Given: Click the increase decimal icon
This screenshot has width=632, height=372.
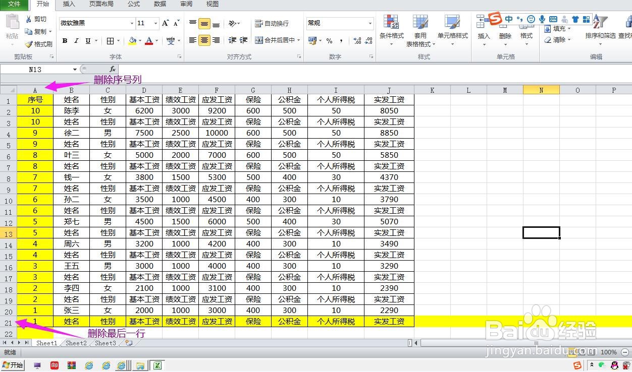Looking at the screenshot, I should (x=357, y=41).
